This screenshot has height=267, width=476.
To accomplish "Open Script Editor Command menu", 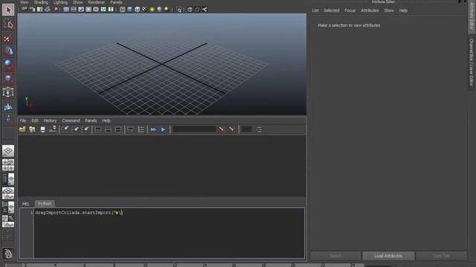I will tap(71, 120).
